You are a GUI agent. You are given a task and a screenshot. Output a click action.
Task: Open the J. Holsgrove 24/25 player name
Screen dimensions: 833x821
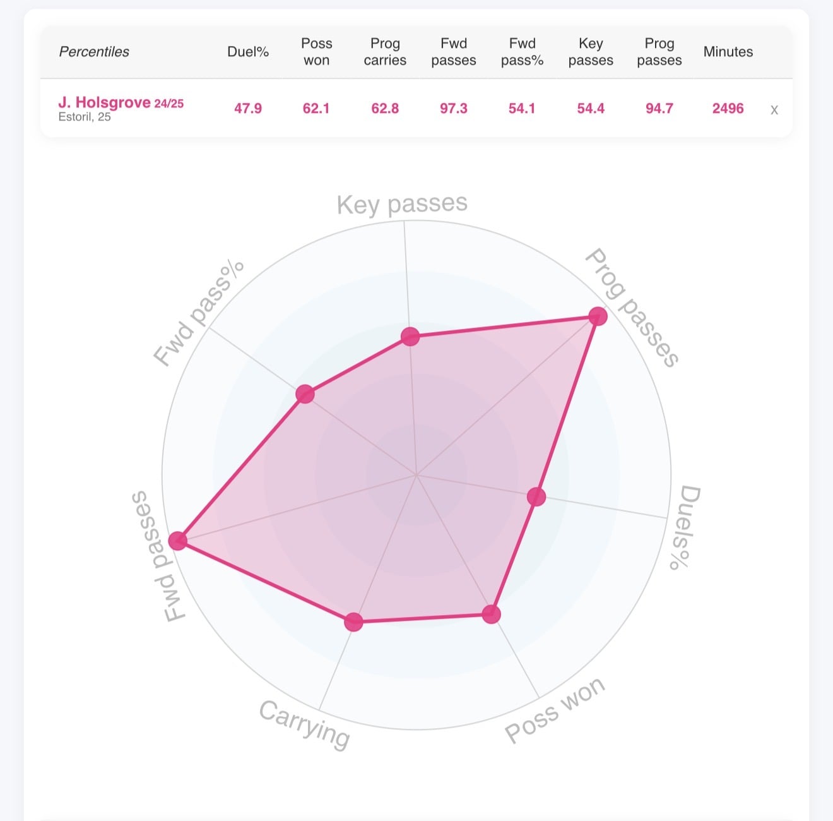click(121, 102)
